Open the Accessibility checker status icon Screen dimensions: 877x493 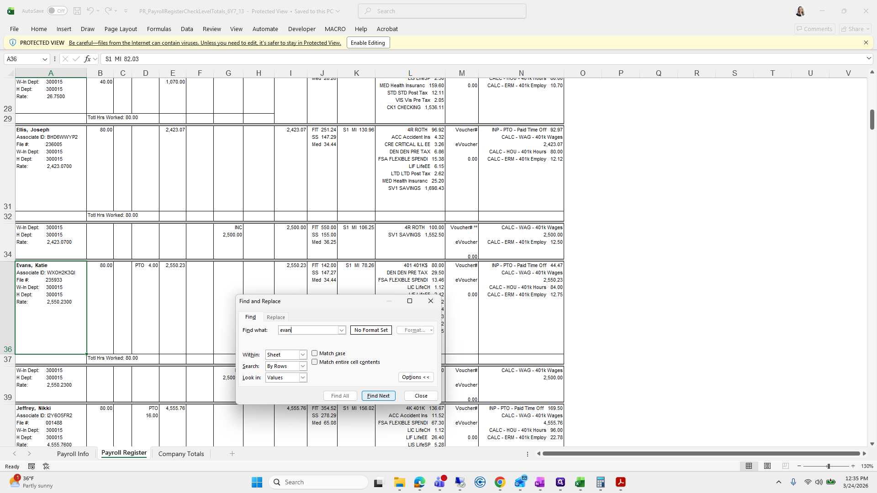coord(46,466)
